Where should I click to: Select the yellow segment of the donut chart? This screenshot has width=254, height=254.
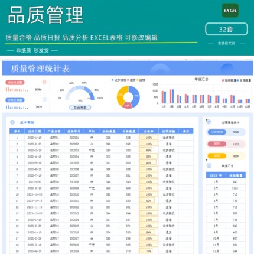pos(121,95)
